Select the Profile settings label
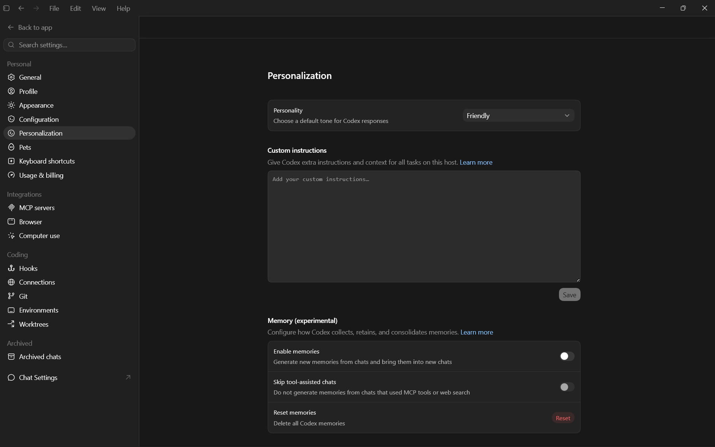This screenshot has height=447, width=715. 28,91
